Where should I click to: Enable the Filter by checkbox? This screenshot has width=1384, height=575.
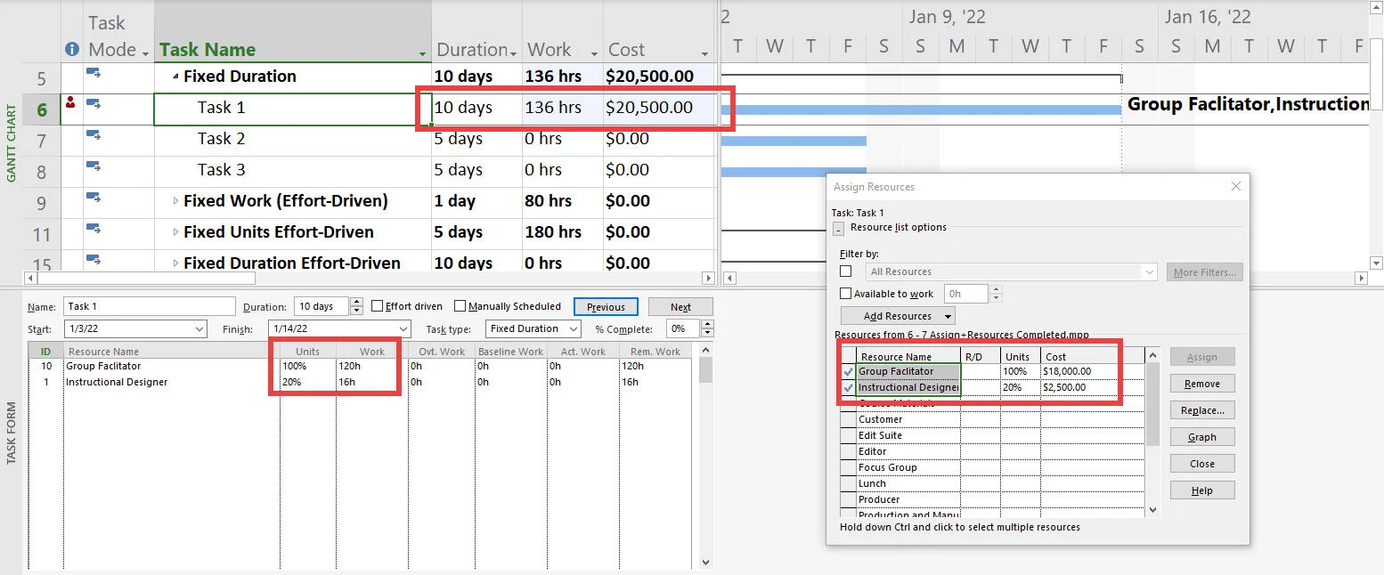[846, 271]
